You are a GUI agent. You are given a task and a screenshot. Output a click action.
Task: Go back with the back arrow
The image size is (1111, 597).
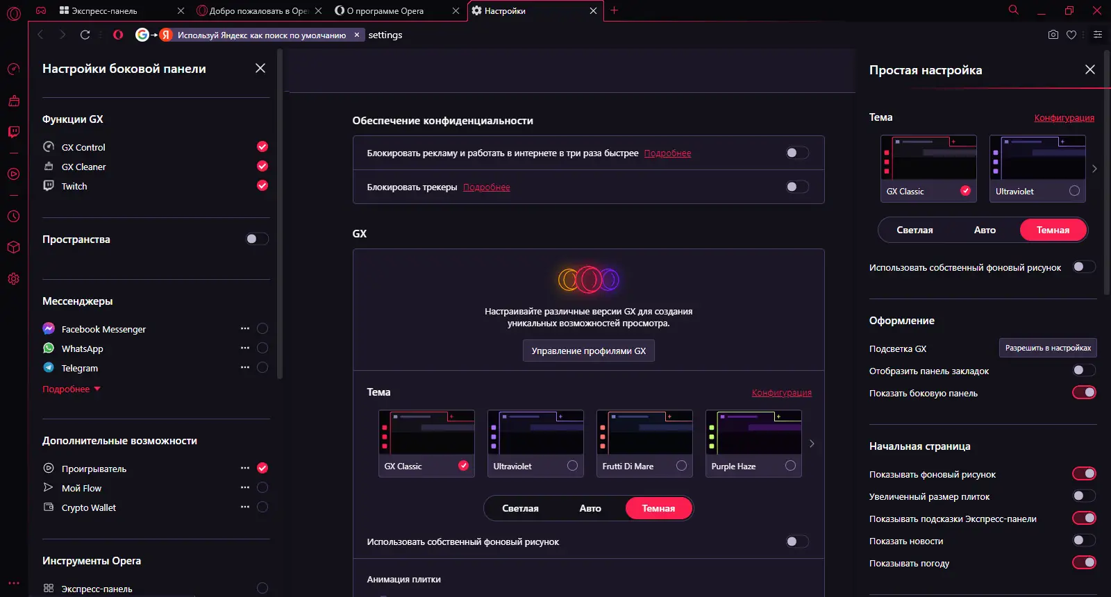[40, 35]
